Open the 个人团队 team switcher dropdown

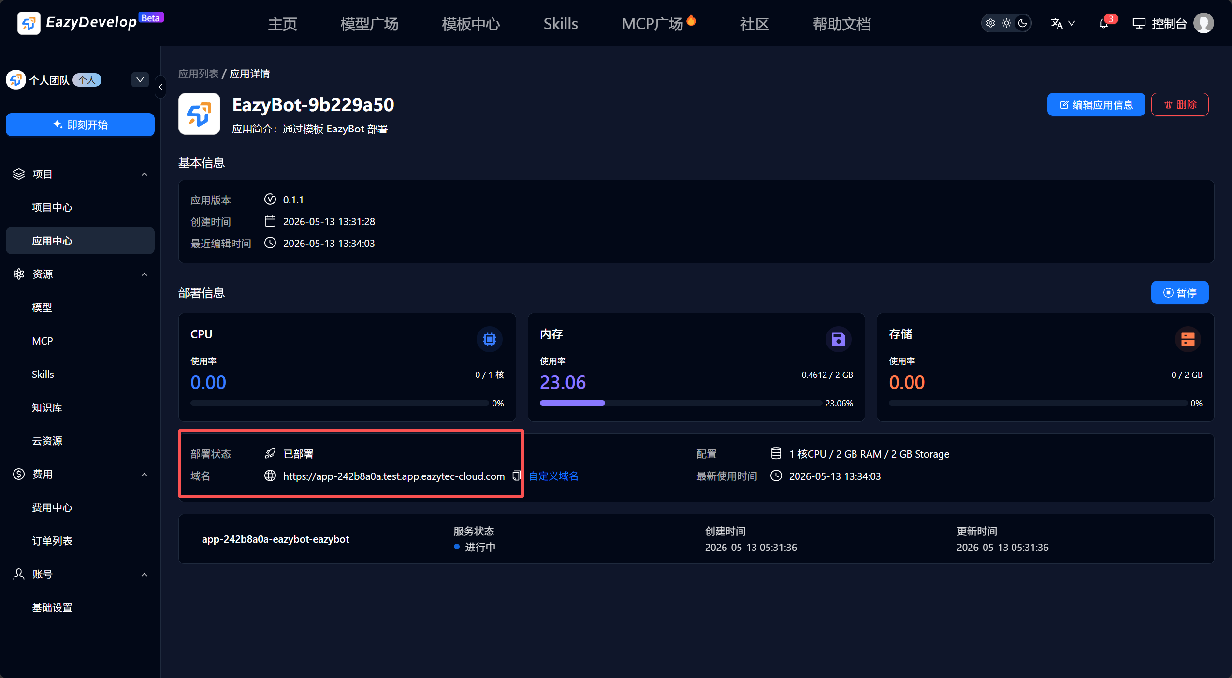coord(140,80)
